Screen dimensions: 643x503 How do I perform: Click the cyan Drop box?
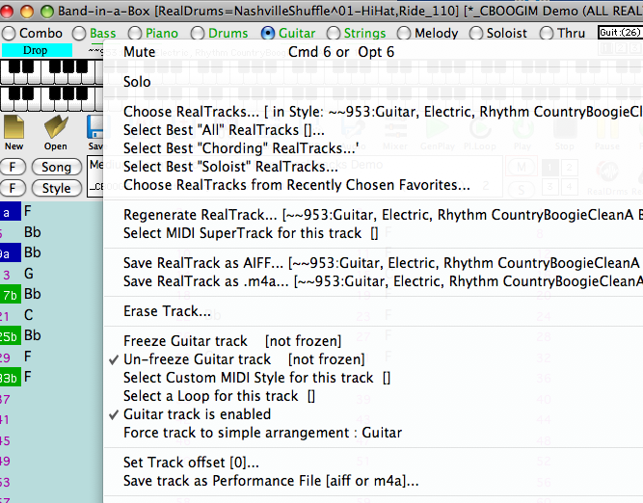(37, 50)
